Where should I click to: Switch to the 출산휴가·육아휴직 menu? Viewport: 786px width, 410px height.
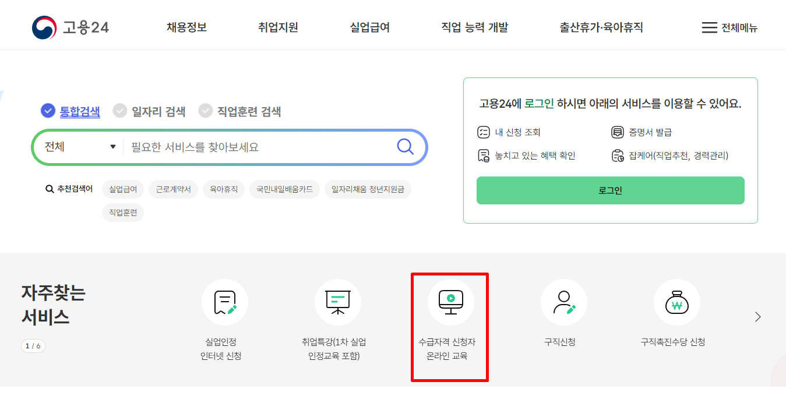tap(601, 27)
